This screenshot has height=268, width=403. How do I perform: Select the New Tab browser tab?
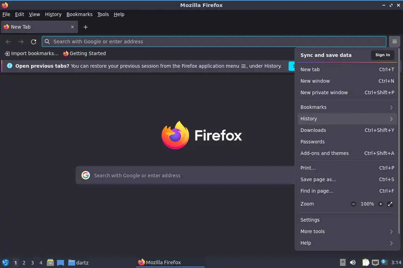pos(39,27)
